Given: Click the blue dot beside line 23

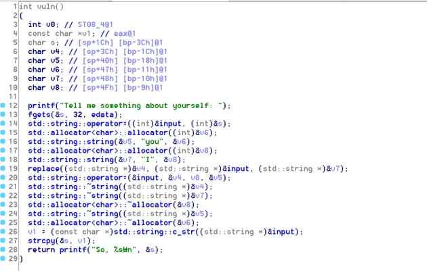Looking at the screenshot, I should [3, 204].
